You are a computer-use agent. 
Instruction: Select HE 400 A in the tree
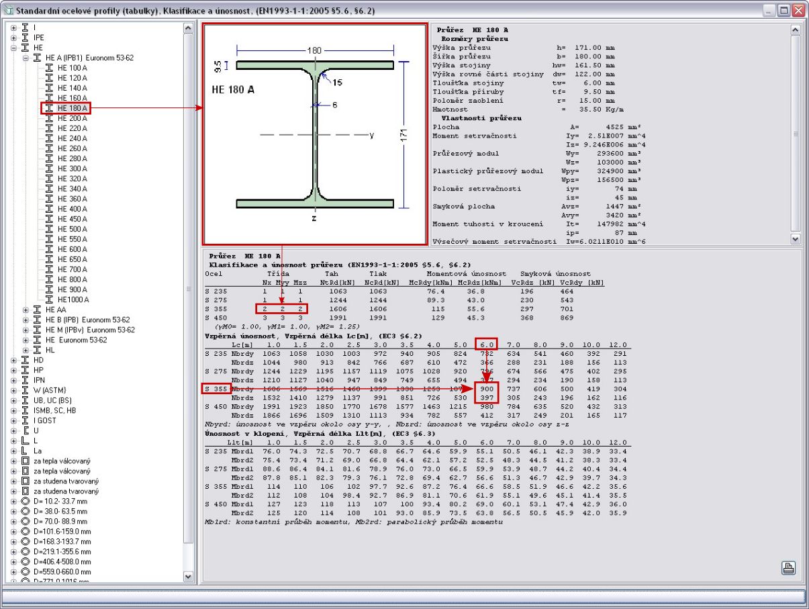(x=72, y=209)
